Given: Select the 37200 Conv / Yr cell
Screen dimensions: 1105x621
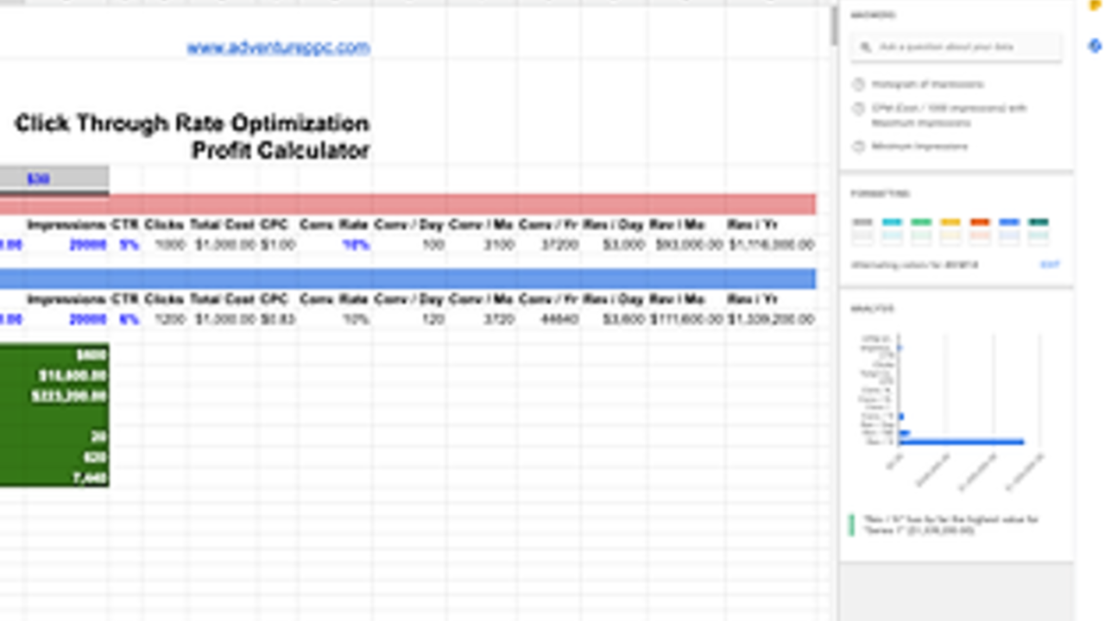Looking at the screenshot, I should [559, 245].
